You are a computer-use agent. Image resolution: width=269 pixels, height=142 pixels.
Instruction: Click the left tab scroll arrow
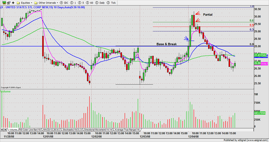click(2, 130)
